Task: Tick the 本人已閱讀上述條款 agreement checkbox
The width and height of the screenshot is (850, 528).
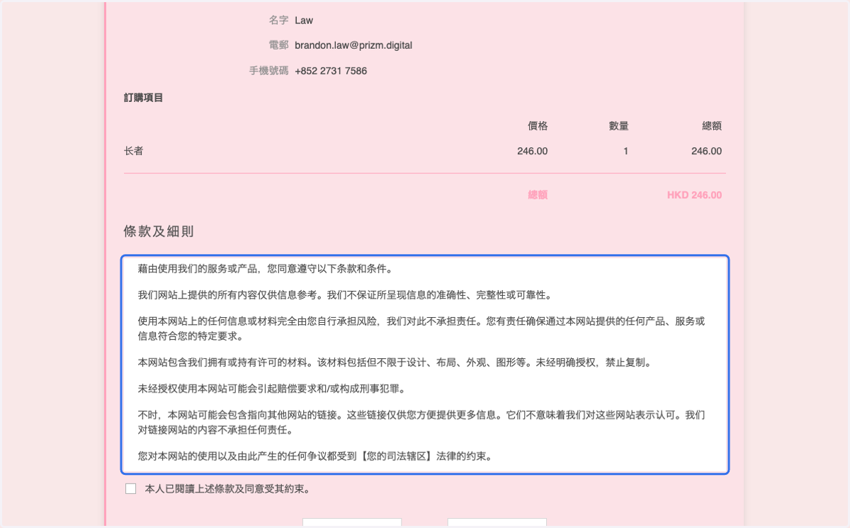Action: [130, 488]
